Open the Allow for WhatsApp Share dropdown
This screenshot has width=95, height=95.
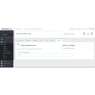tap(45, 55)
